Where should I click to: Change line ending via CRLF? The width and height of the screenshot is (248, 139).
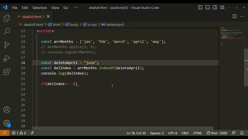(x=185, y=133)
